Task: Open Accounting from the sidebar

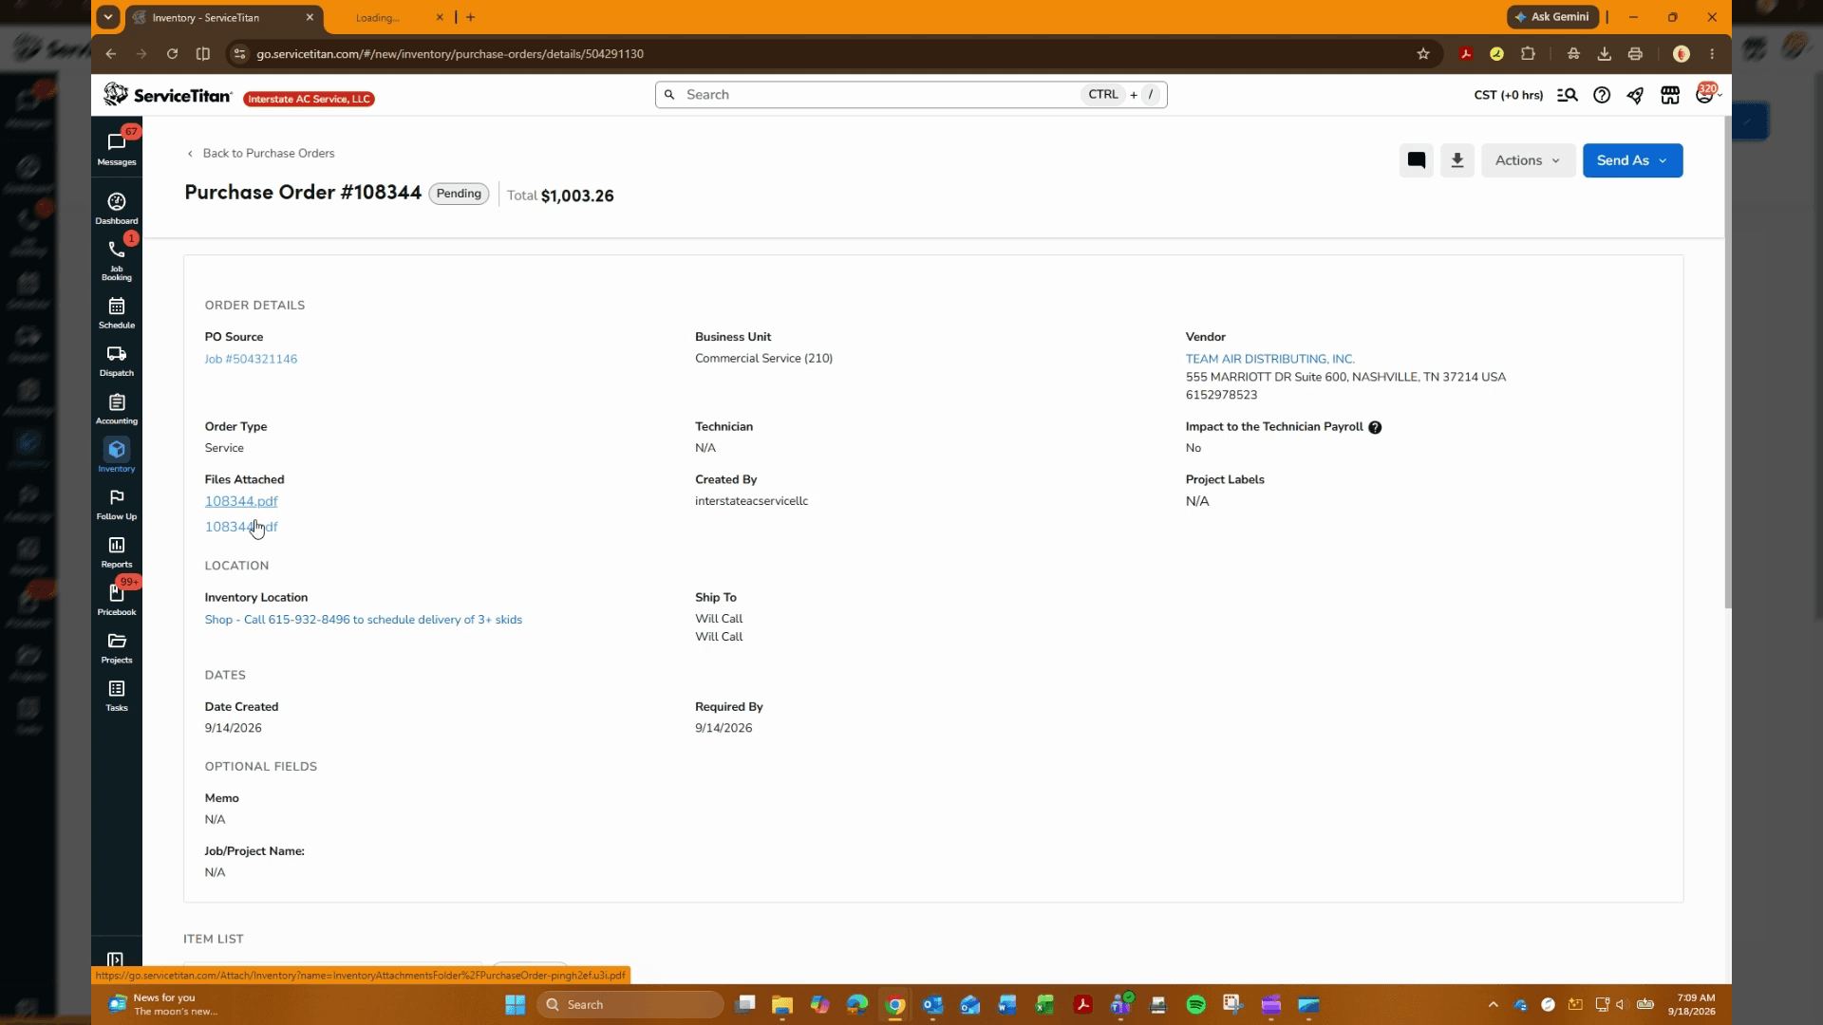Action: (117, 409)
